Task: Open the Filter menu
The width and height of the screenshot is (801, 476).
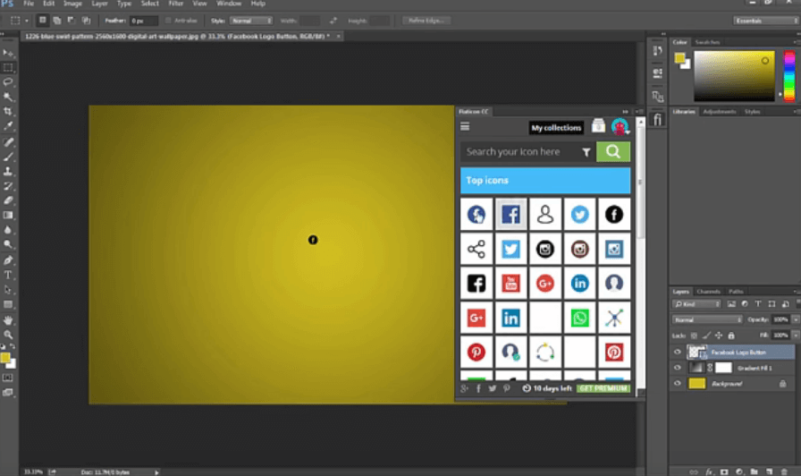Action: (176, 4)
